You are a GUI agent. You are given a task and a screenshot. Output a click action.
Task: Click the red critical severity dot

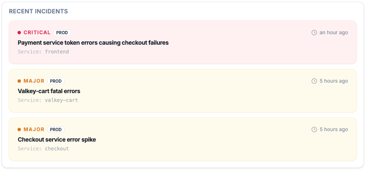19,33
